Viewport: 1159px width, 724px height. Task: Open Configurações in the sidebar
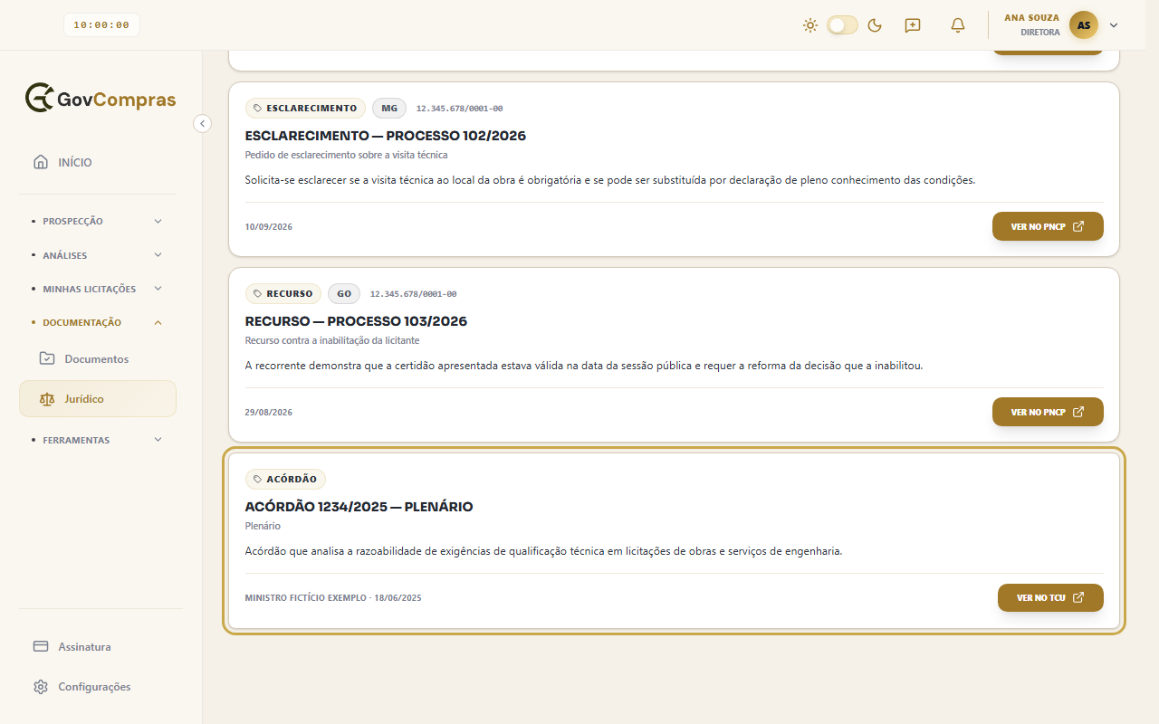[97, 687]
